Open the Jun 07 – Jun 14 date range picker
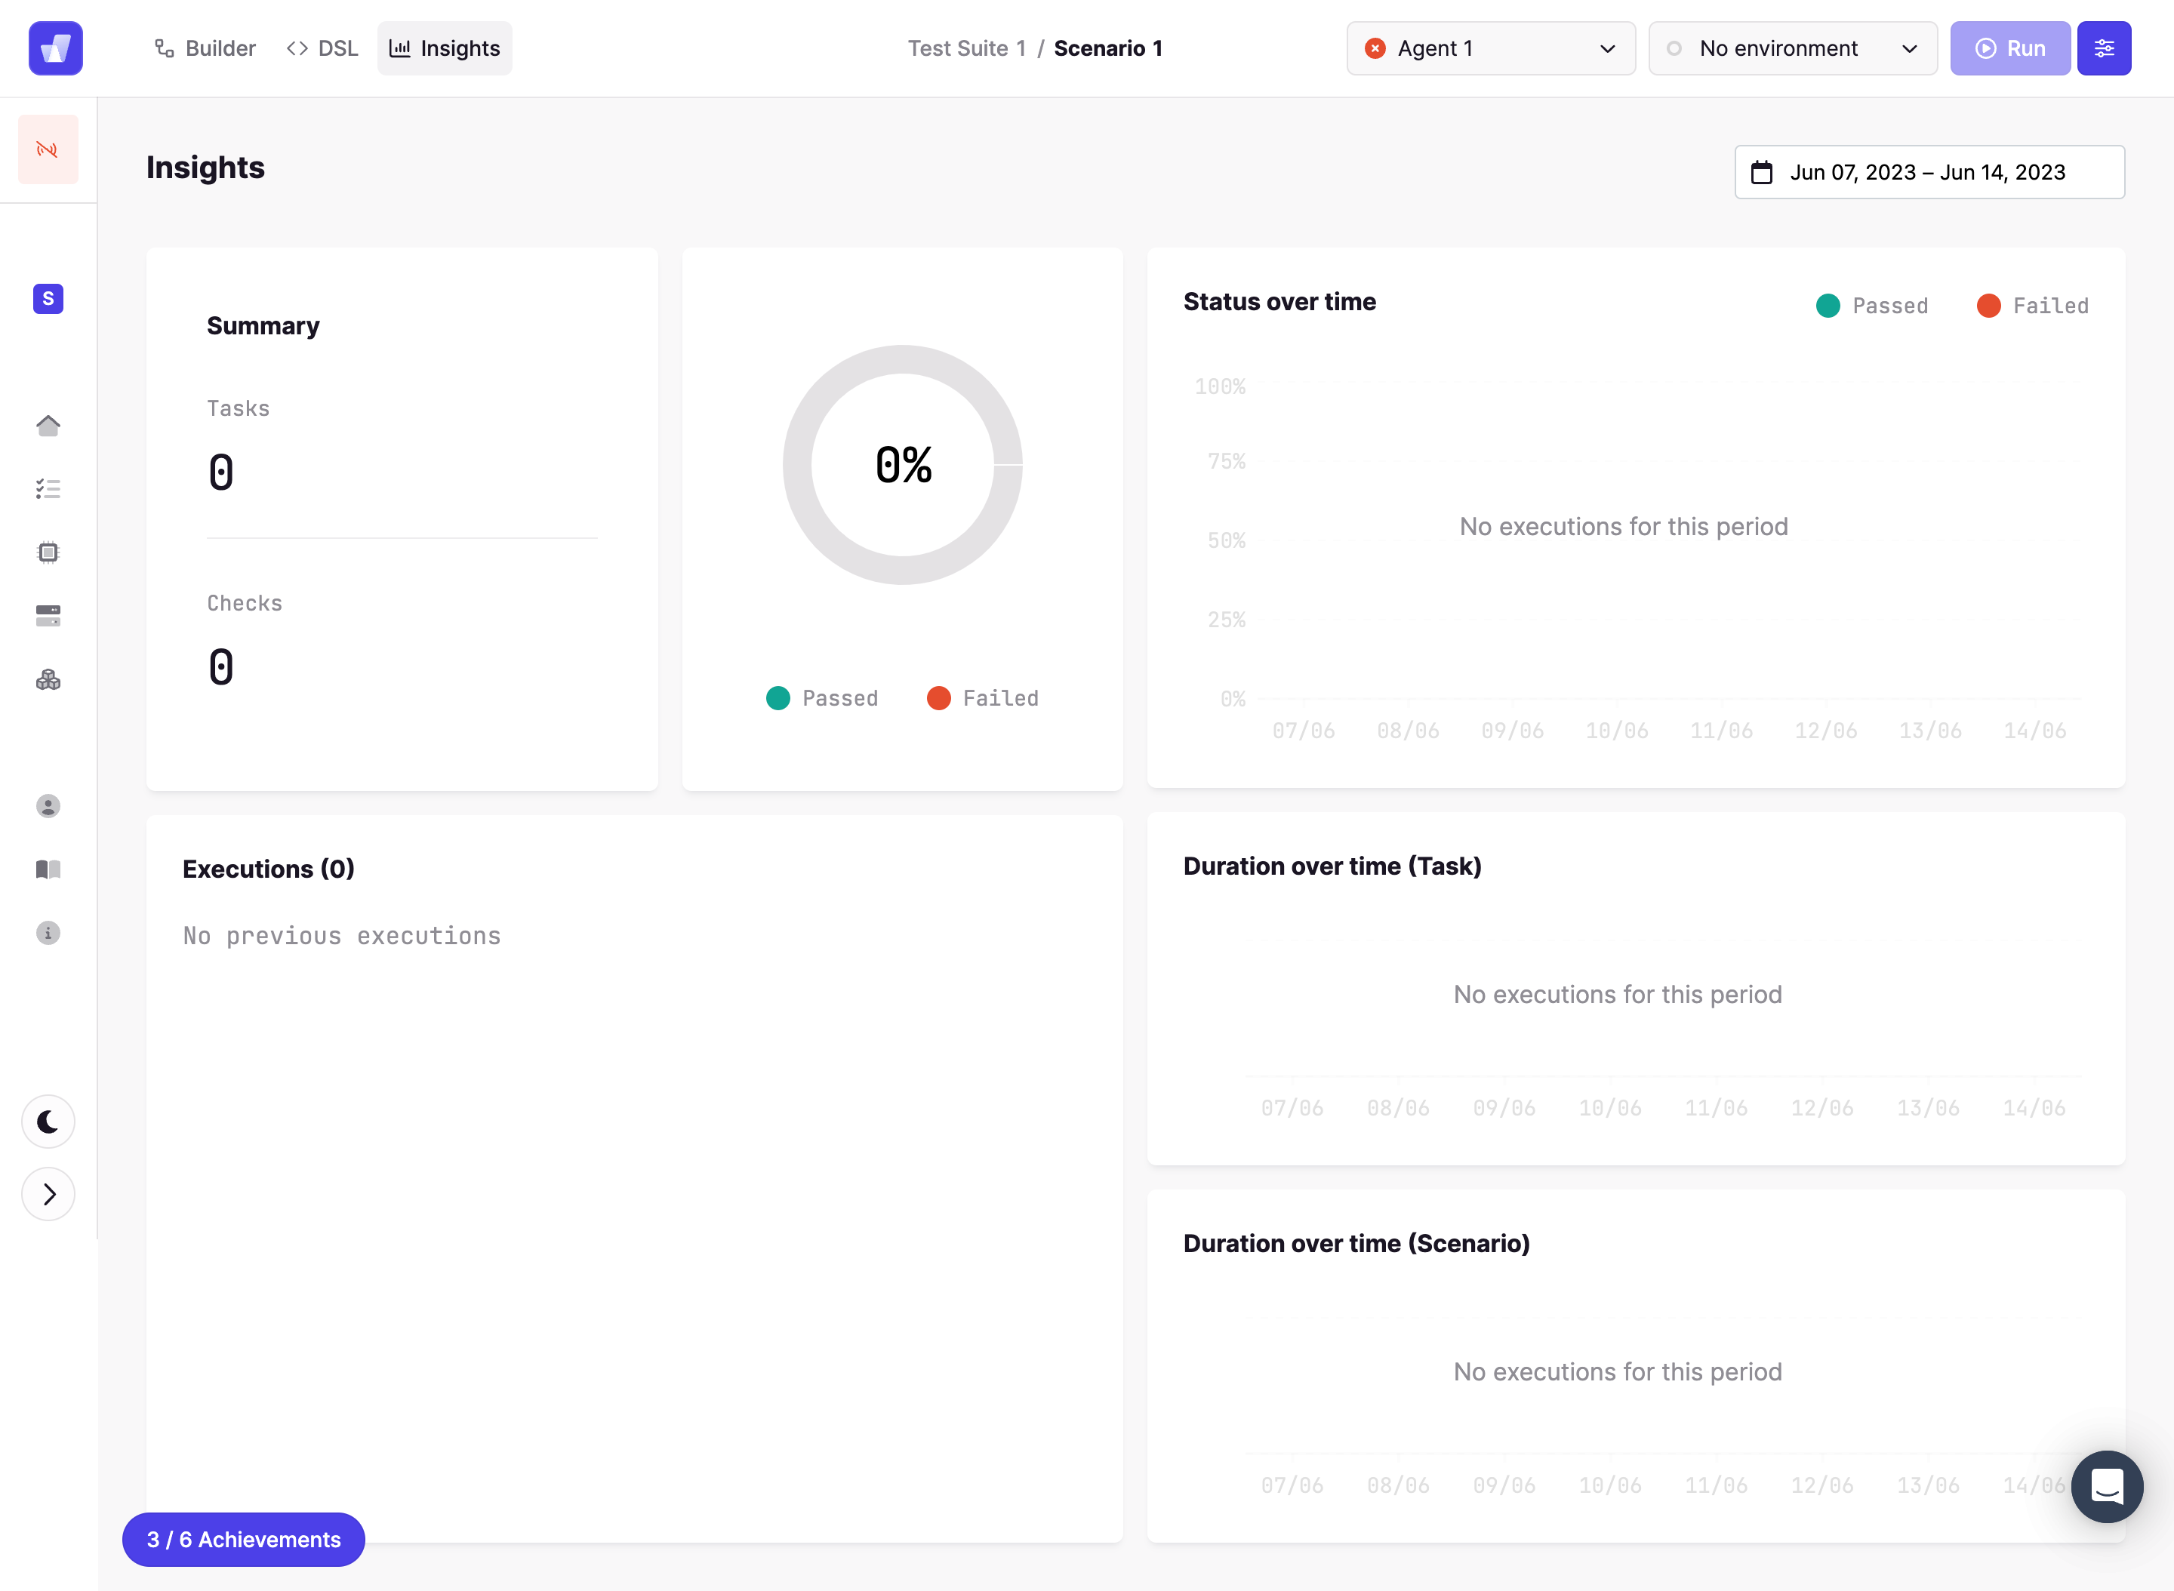 point(1929,172)
